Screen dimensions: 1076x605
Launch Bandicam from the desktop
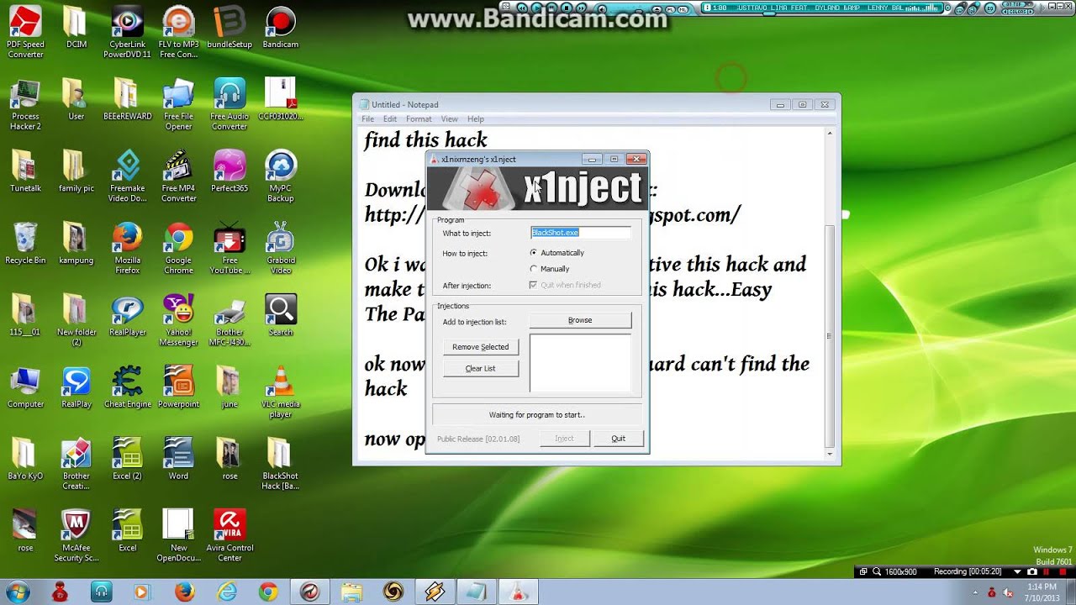tap(281, 27)
